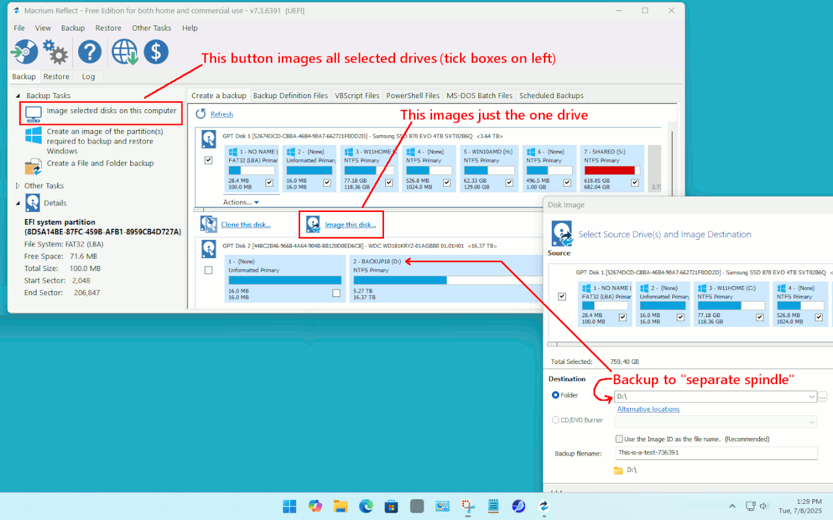Image resolution: width=833 pixels, height=520 pixels.
Task: Tick Disk 2 Unformatted Primary partition checkbox
Action: tap(336, 293)
